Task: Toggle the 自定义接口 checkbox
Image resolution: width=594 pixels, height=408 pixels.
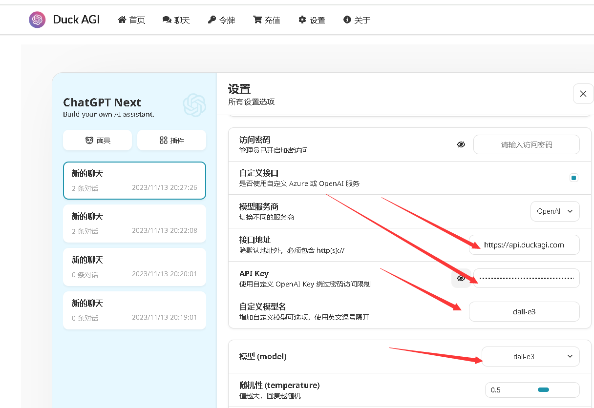Action: point(574,178)
